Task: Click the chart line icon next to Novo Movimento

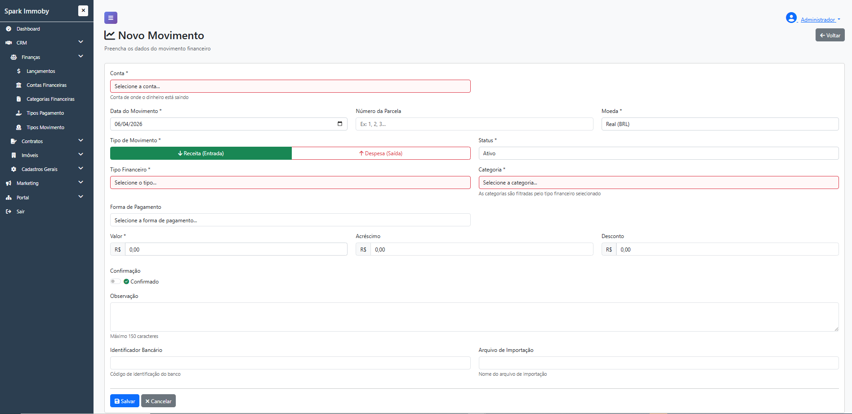Action: 110,35
